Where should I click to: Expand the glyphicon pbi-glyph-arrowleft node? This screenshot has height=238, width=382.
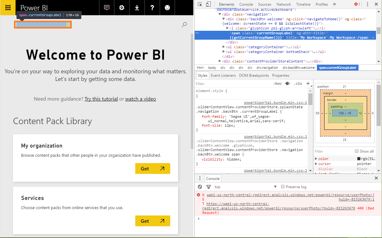tap(227, 28)
